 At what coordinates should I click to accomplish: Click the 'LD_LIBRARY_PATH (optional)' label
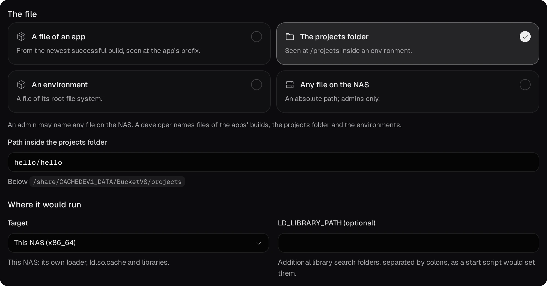327,223
